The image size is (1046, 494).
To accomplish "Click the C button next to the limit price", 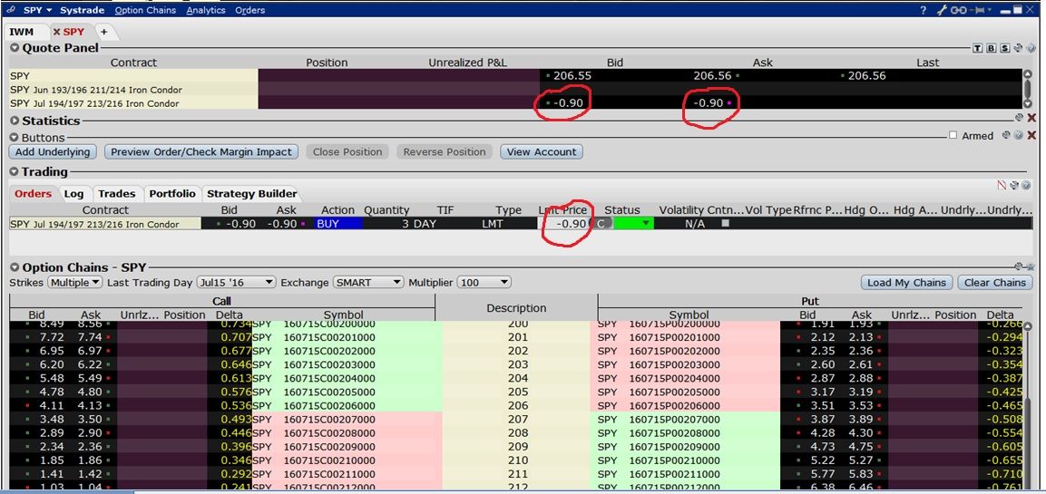I will [601, 224].
